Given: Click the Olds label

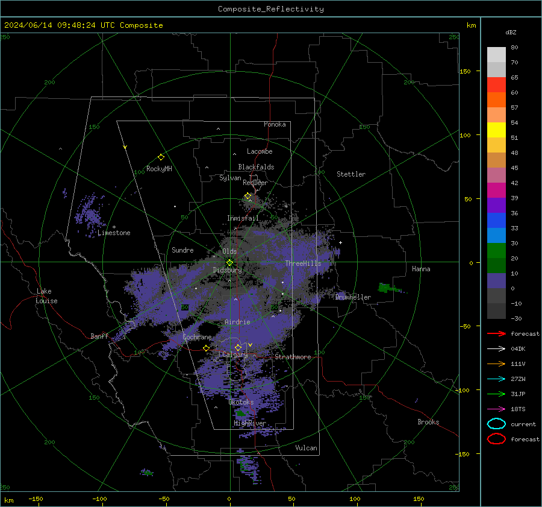Looking at the screenshot, I should (229, 251).
